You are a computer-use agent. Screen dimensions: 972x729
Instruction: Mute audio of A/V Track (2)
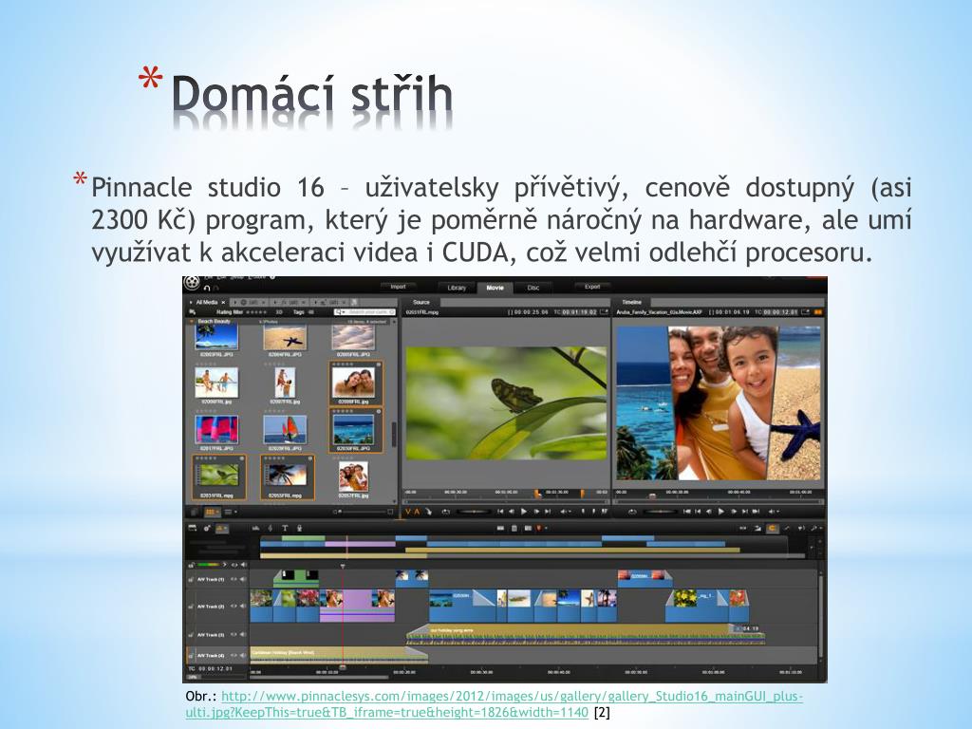[243, 607]
